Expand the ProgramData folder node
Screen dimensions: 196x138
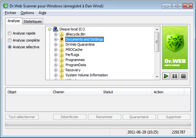(56, 65)
